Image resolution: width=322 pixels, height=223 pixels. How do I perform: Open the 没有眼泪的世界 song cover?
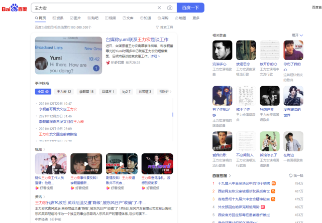[x=293, y=96]
